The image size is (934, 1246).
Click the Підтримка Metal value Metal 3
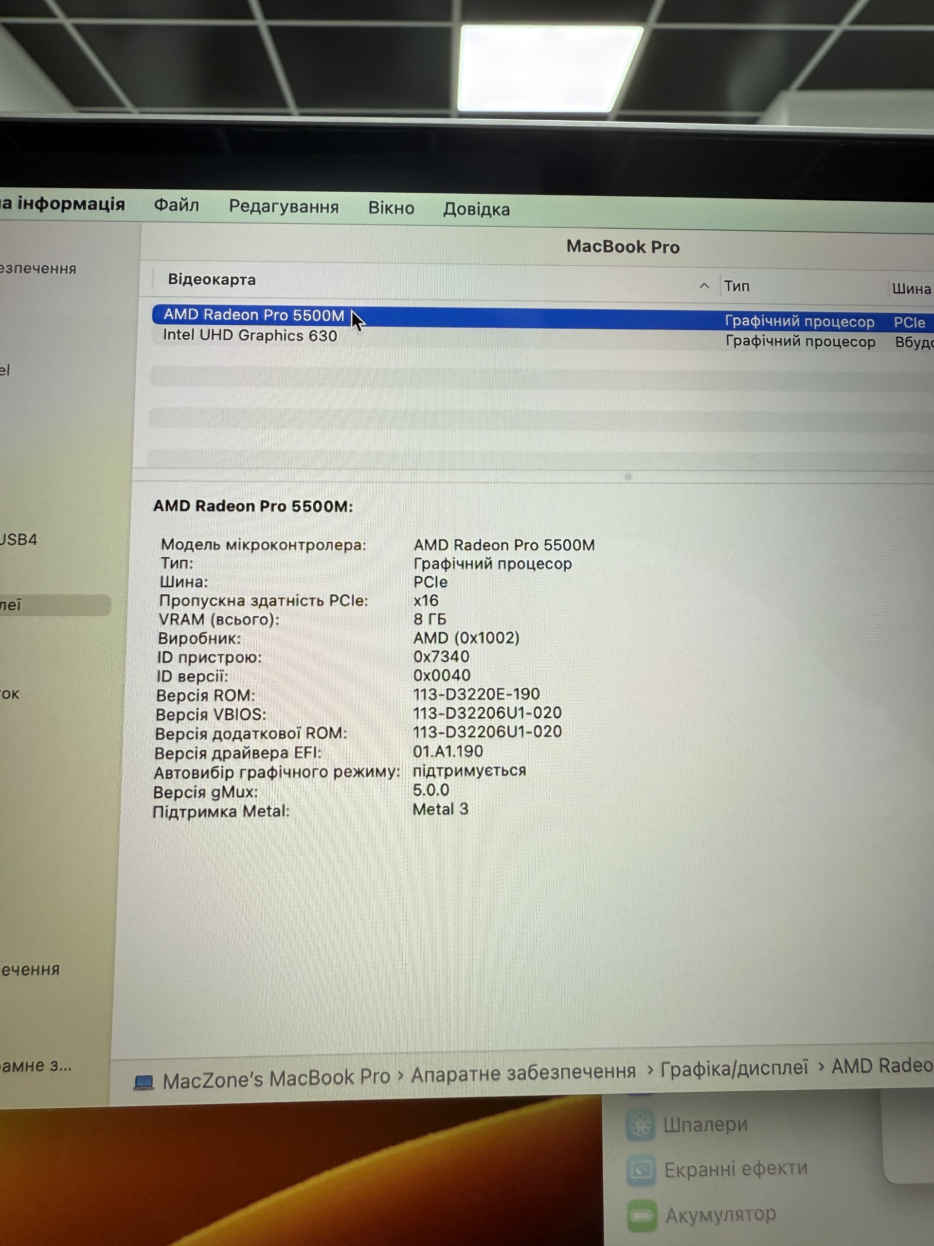pos(441,809)
